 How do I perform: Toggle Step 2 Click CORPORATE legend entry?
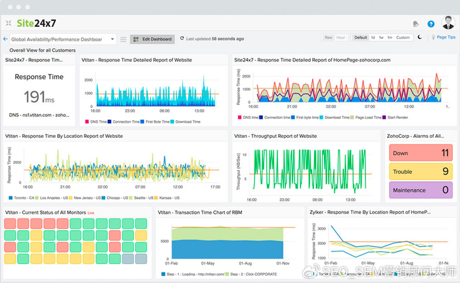coord(251,274)
